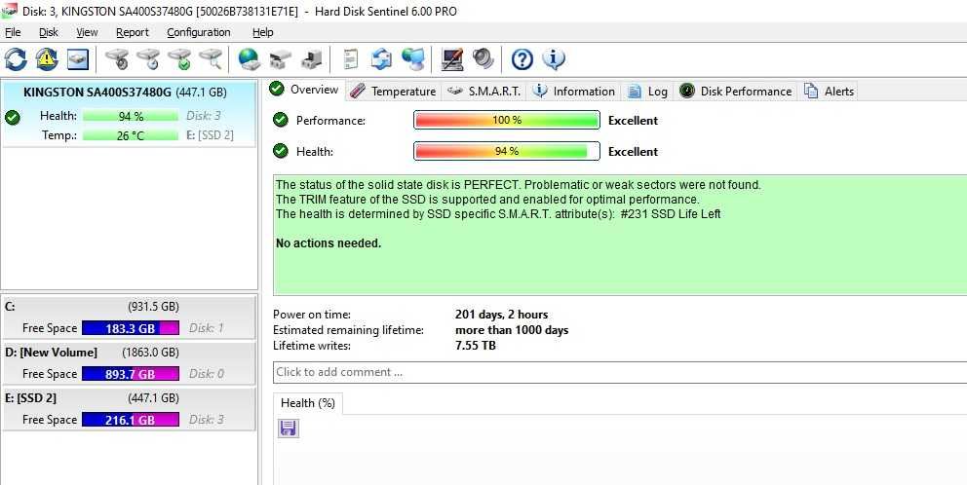Click the Health 94 % gradient bar

(x=506, y=151)
